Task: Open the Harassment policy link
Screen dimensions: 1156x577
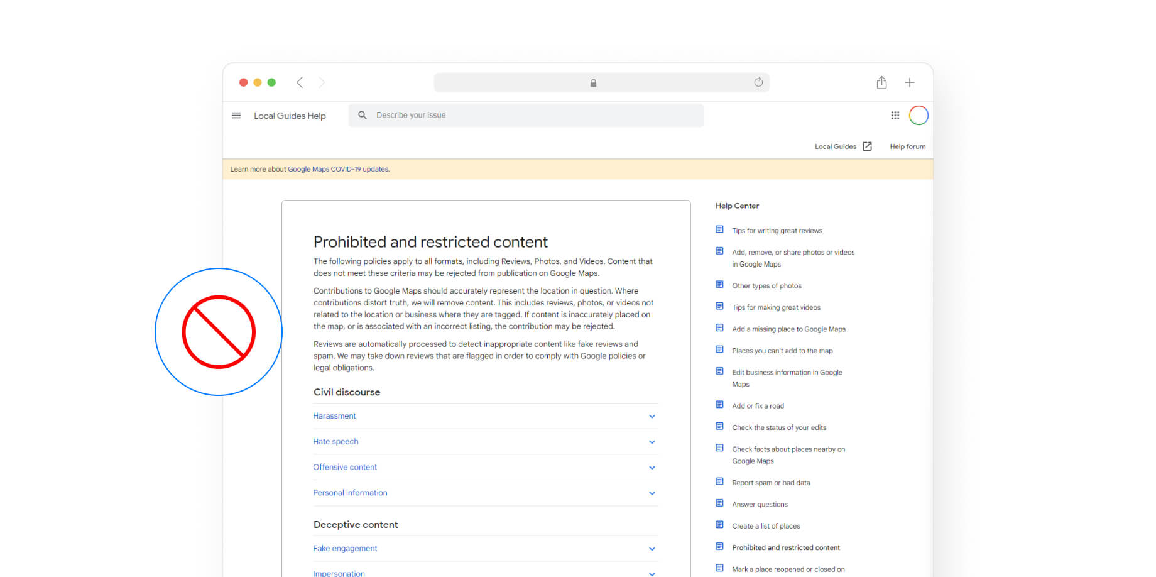Action: point(334,416)
